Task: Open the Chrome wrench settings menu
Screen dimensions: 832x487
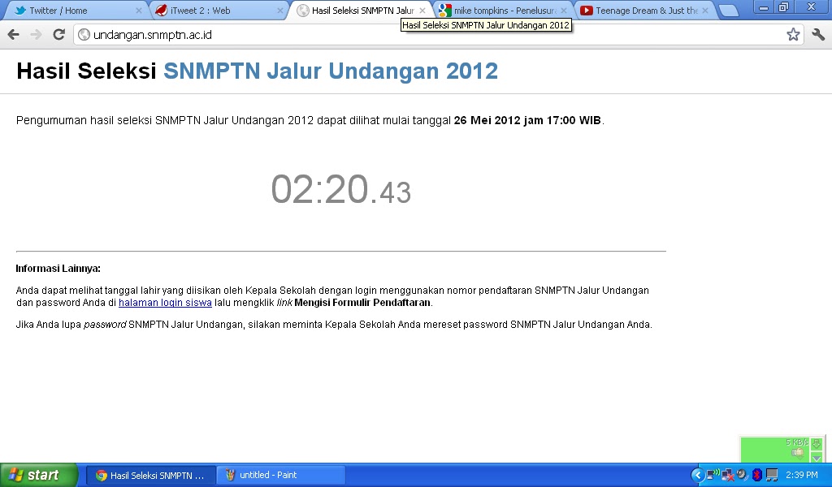Action: [818, 35]
